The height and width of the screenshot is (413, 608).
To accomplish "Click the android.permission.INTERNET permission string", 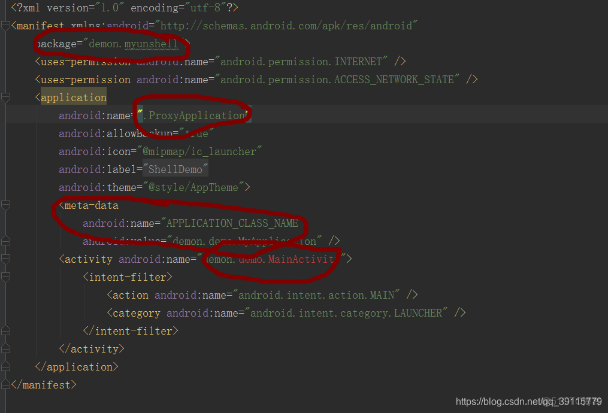I will pyautogui.click(x=301, y=62).
